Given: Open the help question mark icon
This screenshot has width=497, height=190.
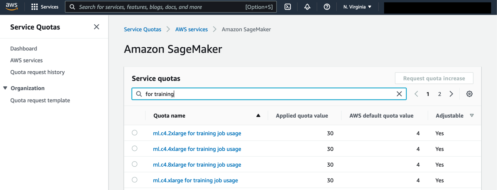Looking at the screenshot, I should point(327,7).
